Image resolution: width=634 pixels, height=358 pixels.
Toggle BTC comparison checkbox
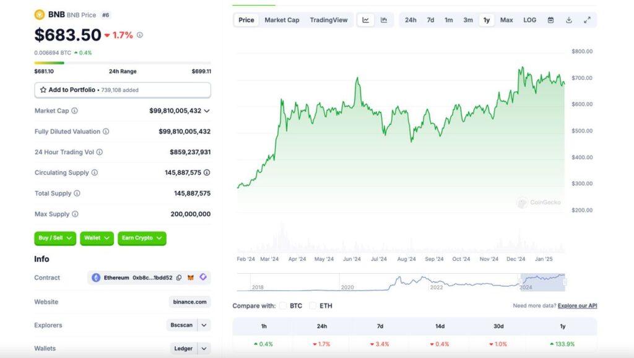pyautogui.click(x=283, y=306)
